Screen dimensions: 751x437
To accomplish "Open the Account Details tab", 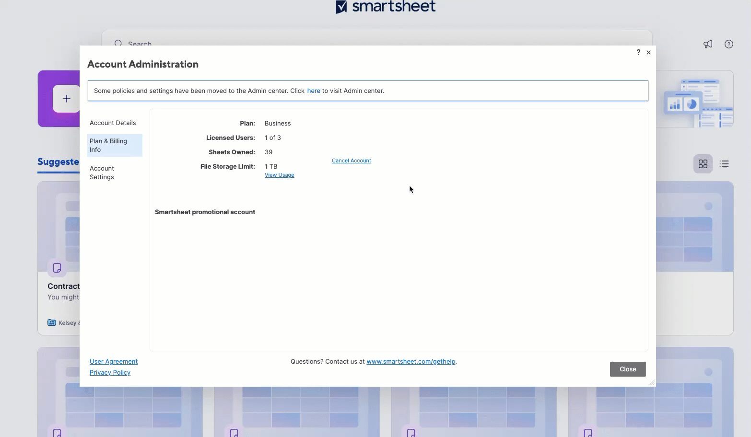I will (x=113, y=123).
